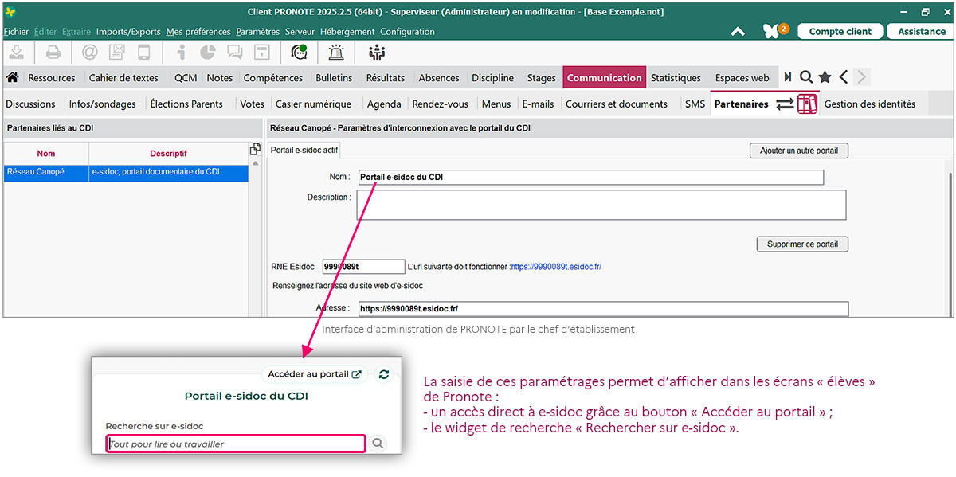Click the red books CDI icon
The height and width of the screenshot is (477, 956).
[x=808, y=104]
